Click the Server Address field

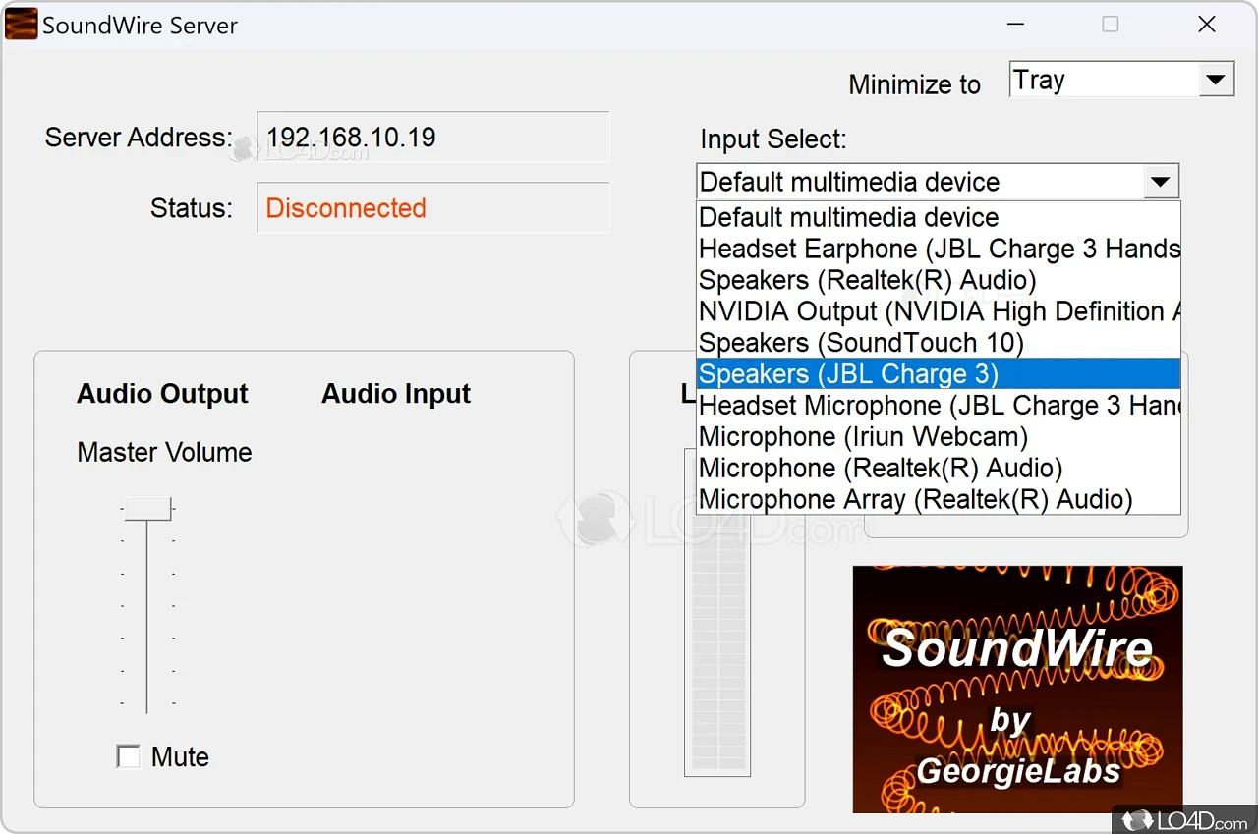tap(433, 137)
